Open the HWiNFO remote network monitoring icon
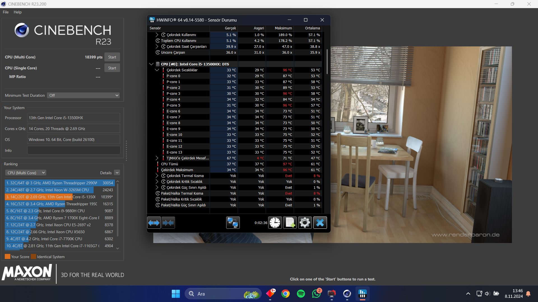The image size is (538, 302). coord(233,223)
